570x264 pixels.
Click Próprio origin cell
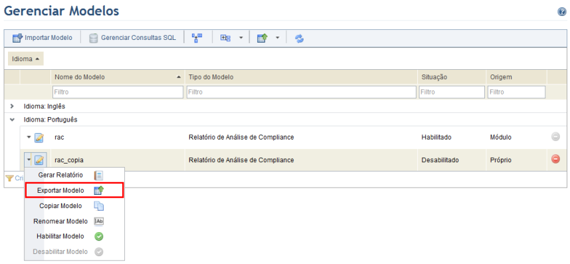click(x=500, y=160)
